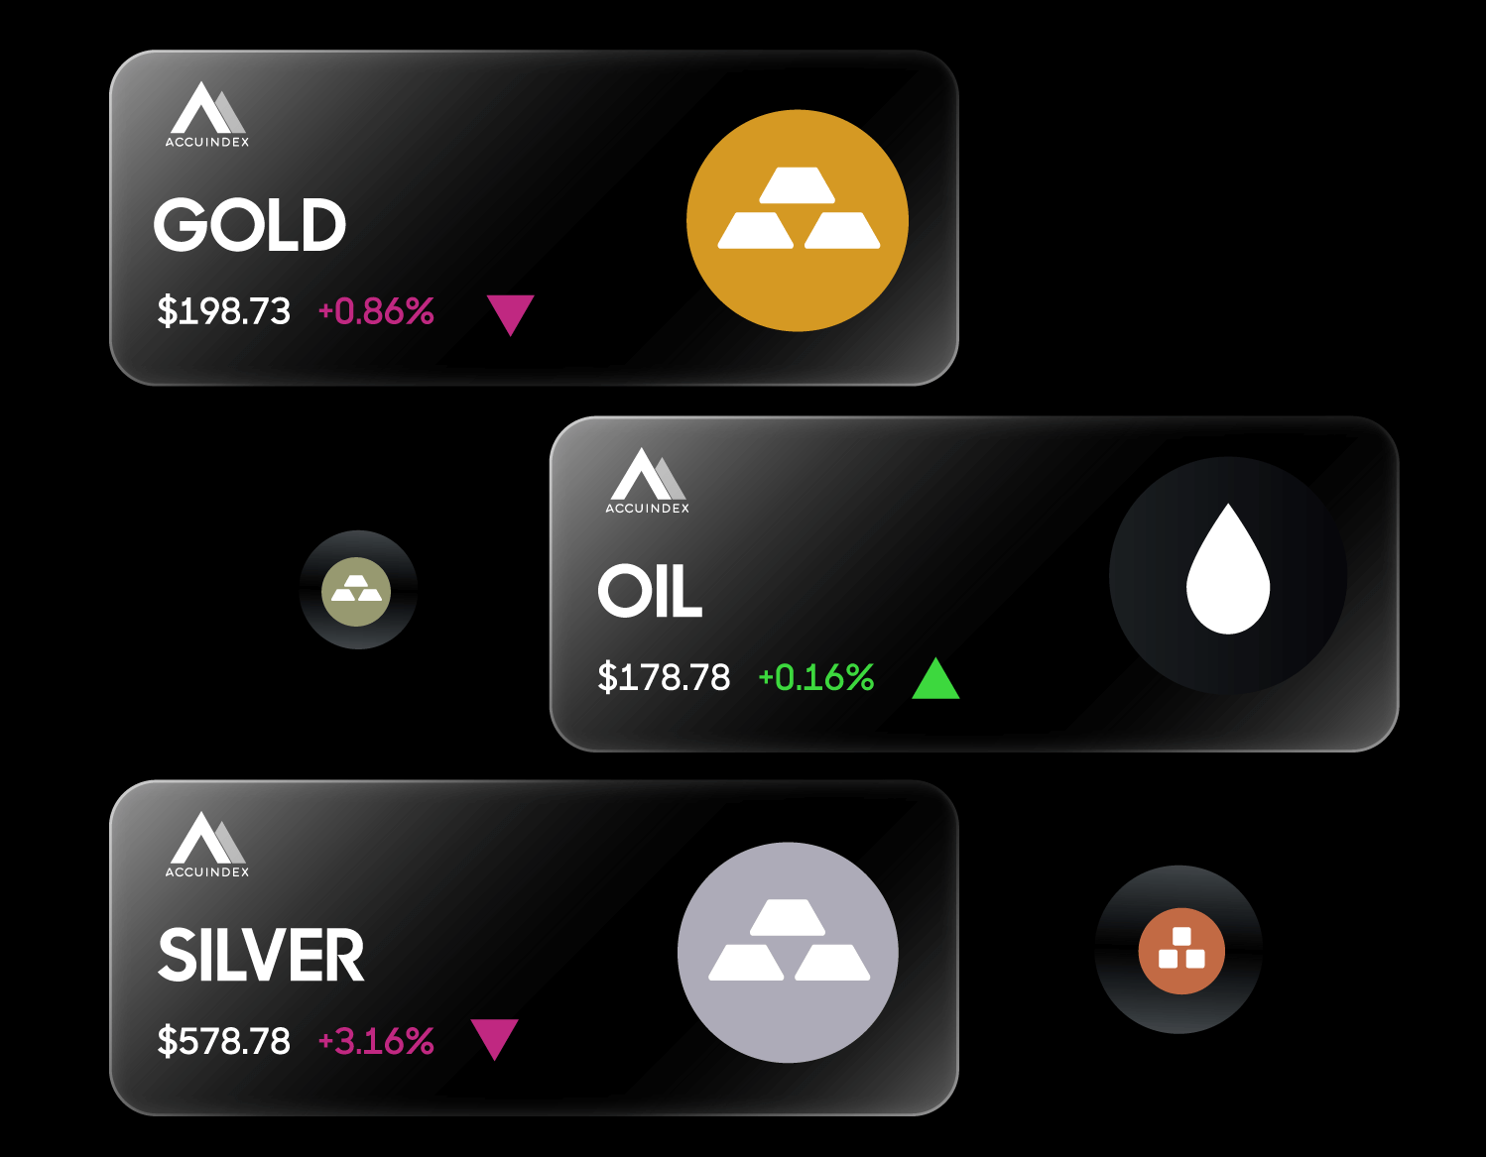Select the OIL title text

(650, 590)
